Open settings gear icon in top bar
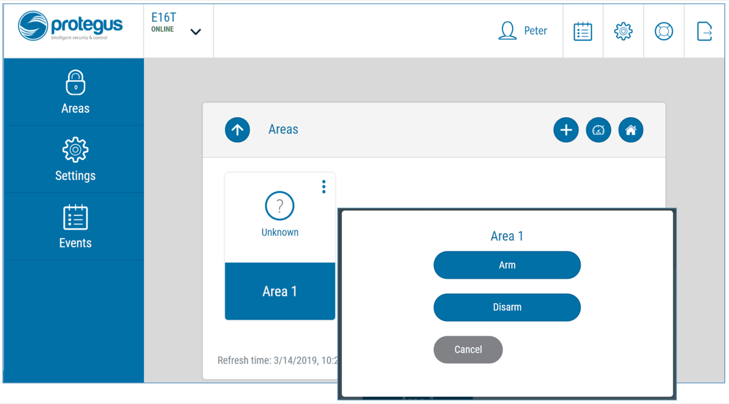 (623, 32)
